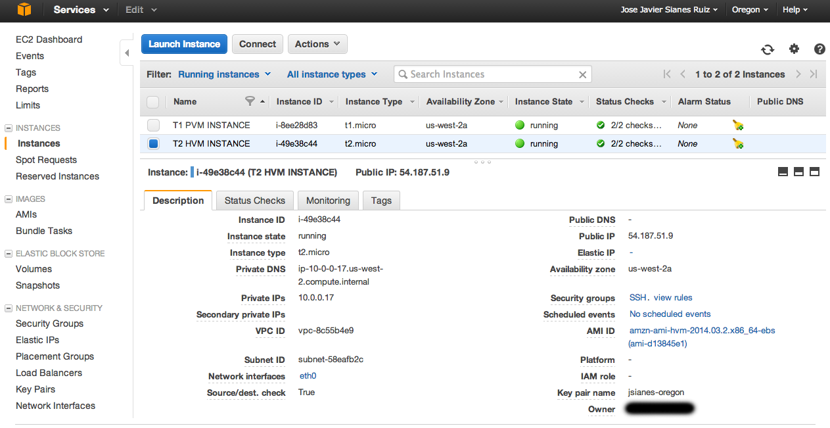Toggle the select all instances checkbox
This screenshot has width=830, height=428.
(153, 102)
